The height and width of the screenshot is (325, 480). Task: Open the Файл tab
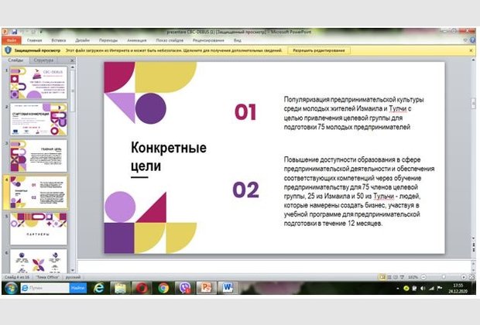[12, 40]
